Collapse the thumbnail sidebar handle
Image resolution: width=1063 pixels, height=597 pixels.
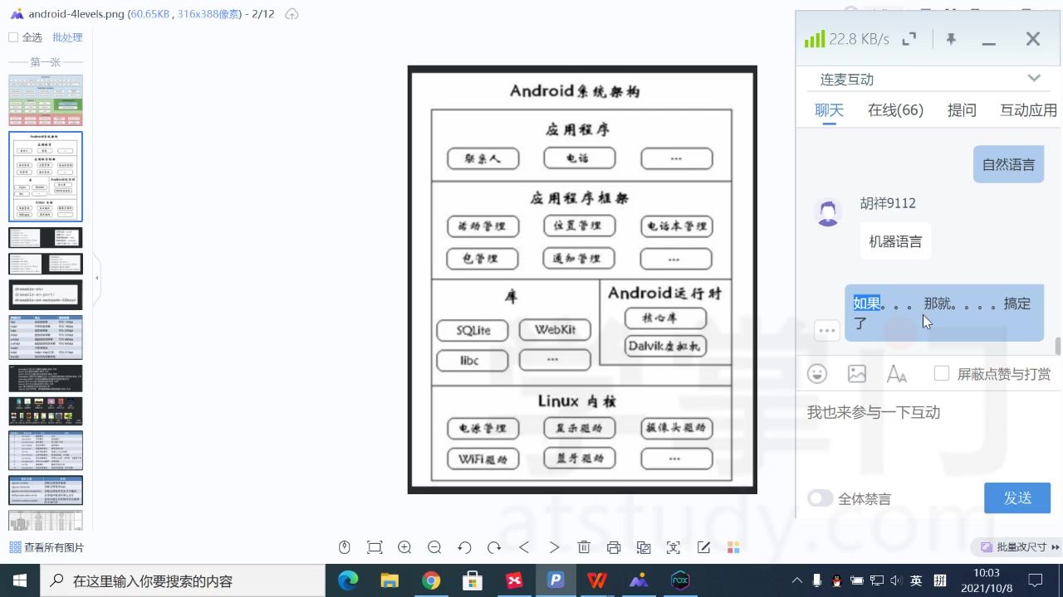[97, 278]
